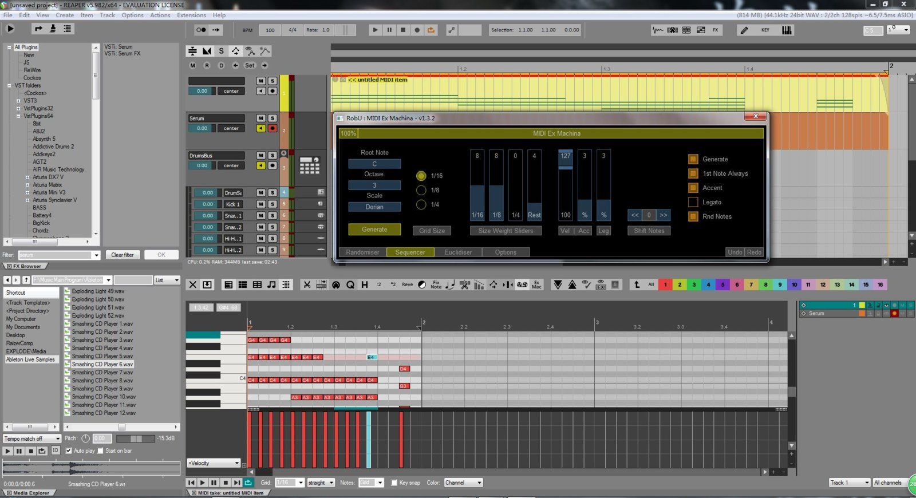This screenshot has width=916, height=498.
Task: Enable the Key snap checkbox
Action: click(x=394, y=483)
